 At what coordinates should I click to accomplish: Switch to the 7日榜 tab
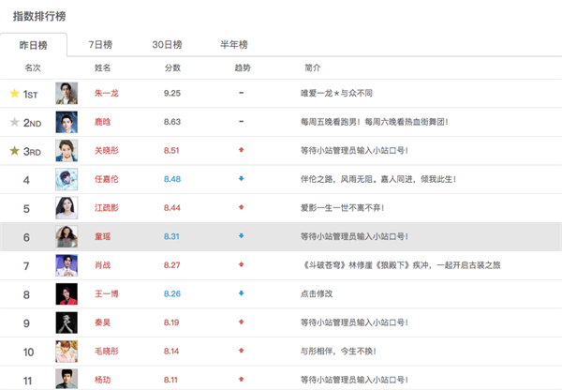(100, 44)
